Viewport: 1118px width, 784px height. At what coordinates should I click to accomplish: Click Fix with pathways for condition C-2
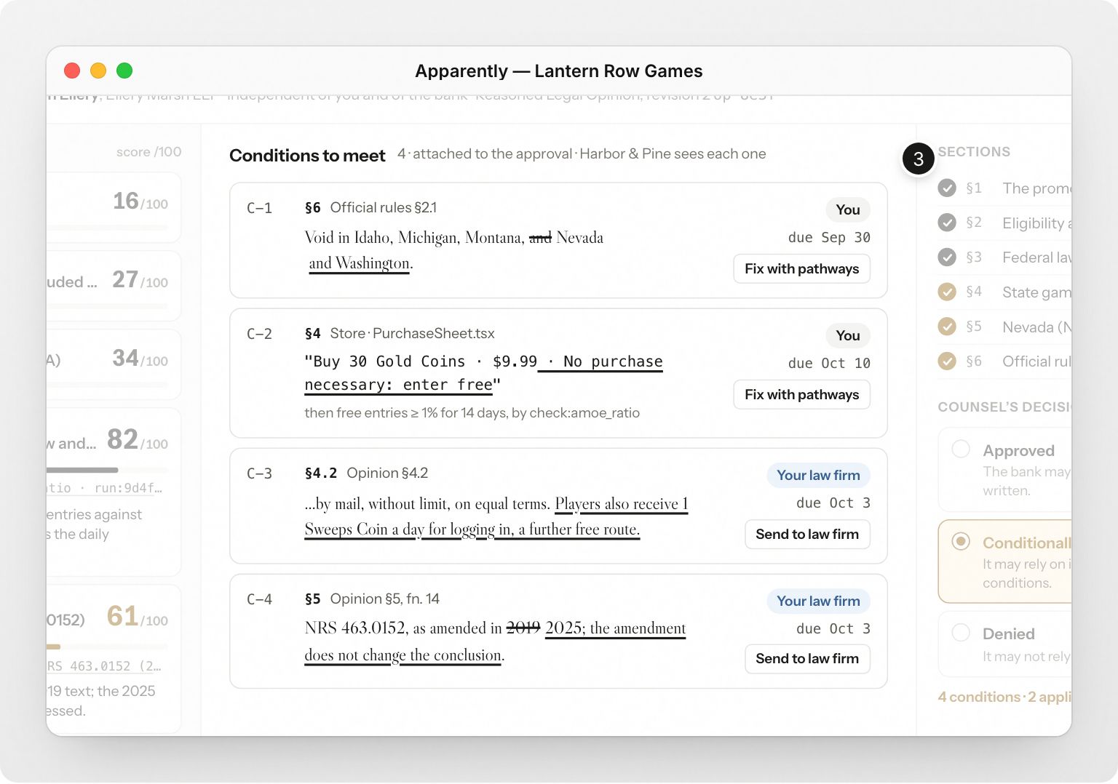[x=801, y=394]
